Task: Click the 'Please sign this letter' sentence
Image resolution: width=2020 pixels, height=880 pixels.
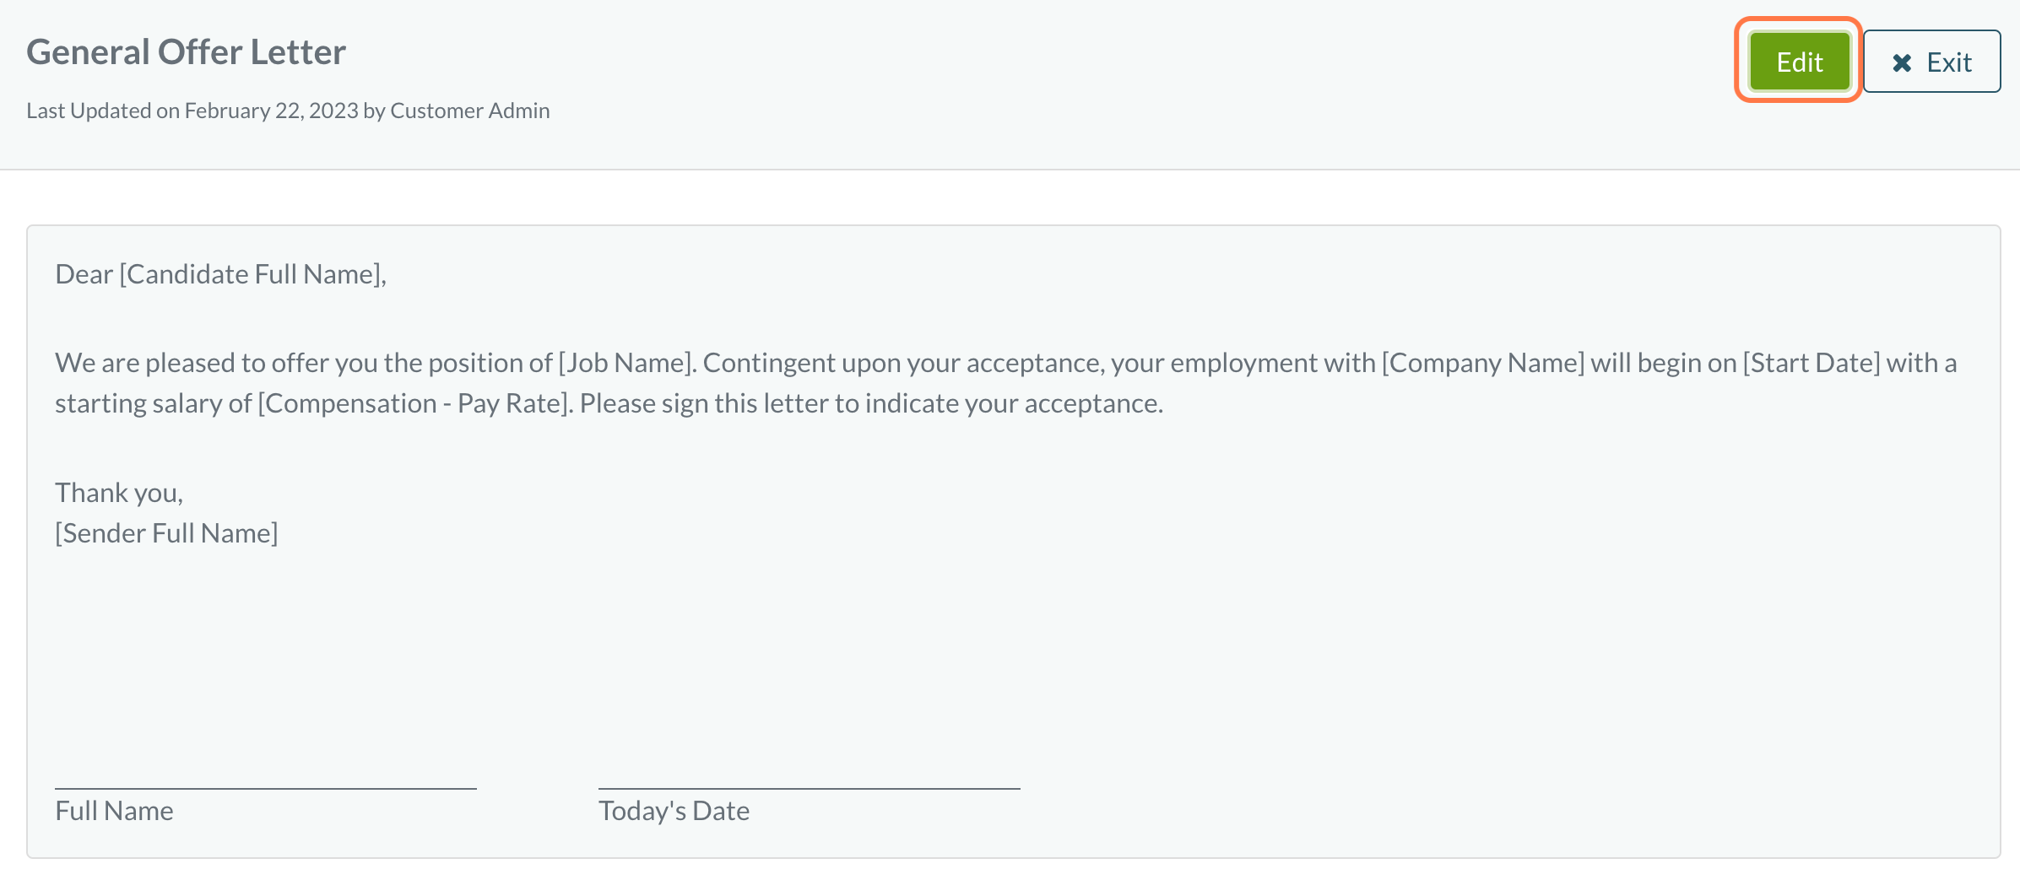Action: tap(871, 403)
